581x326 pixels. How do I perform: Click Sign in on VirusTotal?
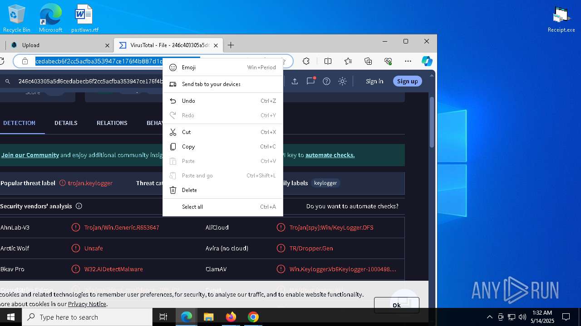pos(374,81)
